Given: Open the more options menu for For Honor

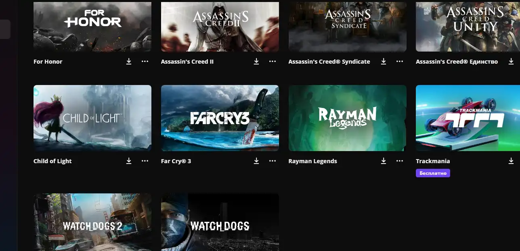Looking at the screenshot, I should point(145,61).
